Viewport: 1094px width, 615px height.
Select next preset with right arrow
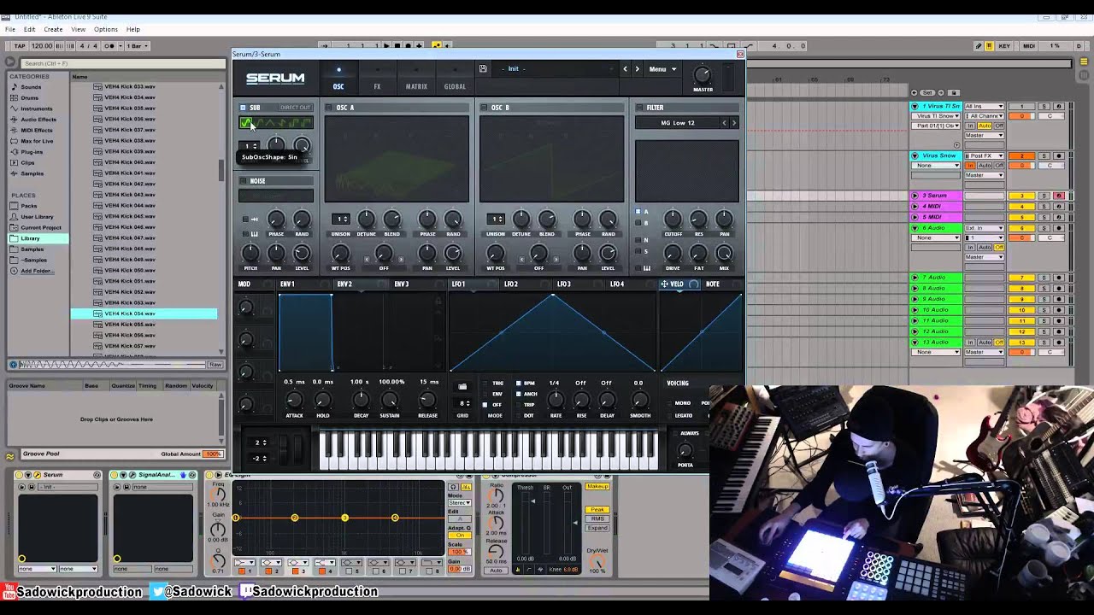(x=637, y=69)
